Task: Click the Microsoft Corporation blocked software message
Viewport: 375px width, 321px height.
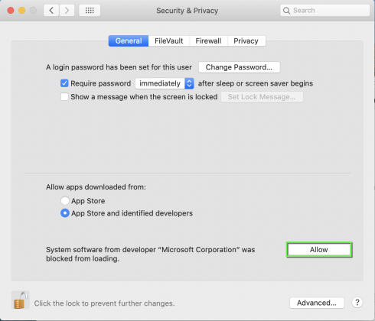Action: pyautogui.click(x=151, y=254)
